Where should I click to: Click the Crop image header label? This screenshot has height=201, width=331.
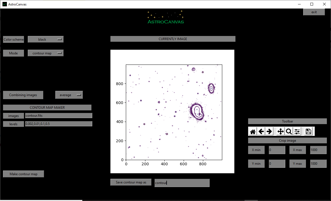(287, 140)
